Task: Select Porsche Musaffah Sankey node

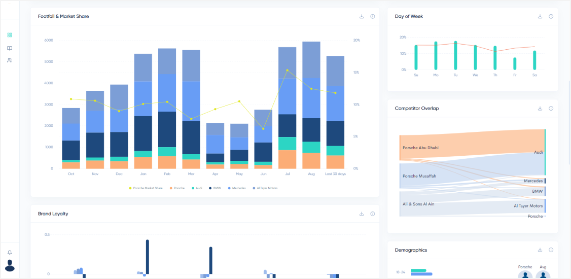Action: 400,177
